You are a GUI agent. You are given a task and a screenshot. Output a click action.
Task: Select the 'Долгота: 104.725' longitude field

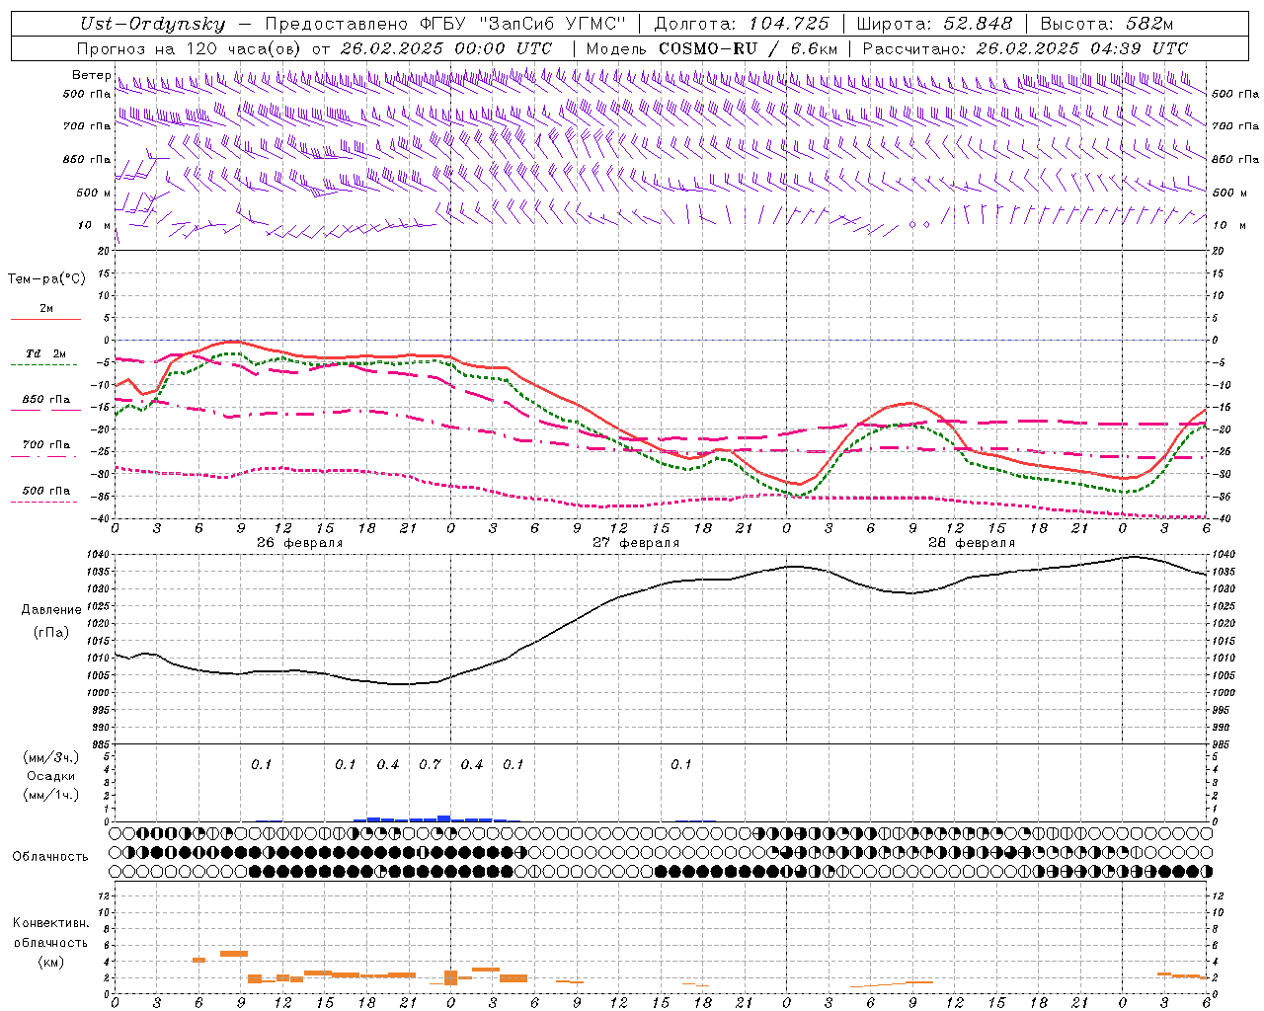[x=742, y=24]
